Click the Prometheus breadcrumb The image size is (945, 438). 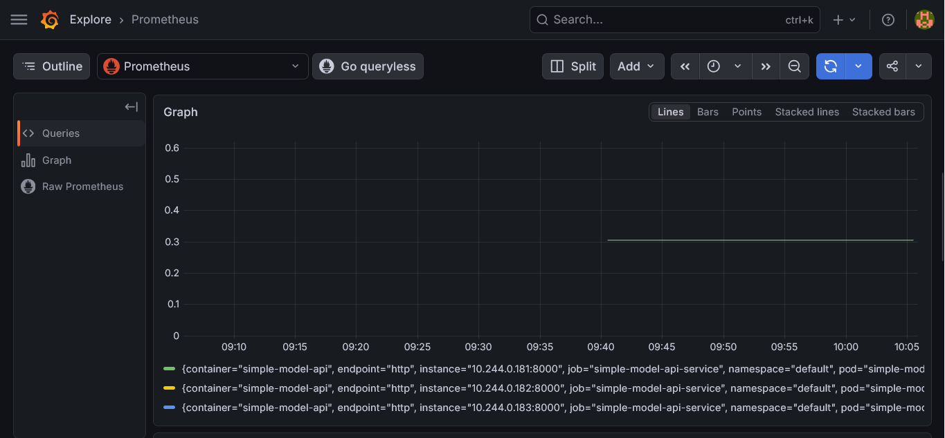click(x=165, y=20)
